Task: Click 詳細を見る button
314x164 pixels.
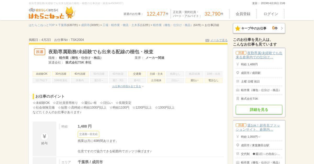Action: pos(259,110)
